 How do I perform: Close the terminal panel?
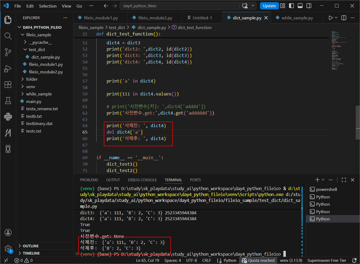(x=352, y=180)
